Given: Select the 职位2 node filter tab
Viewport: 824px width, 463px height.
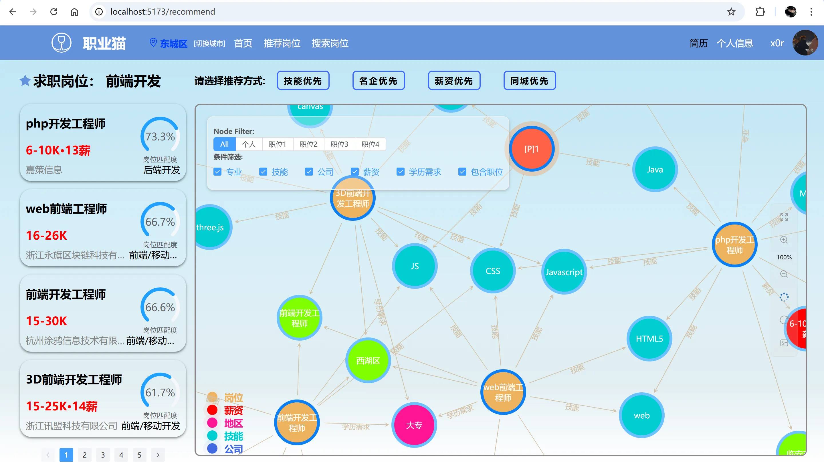Looking at the screenshot, I should coord(308,144).
